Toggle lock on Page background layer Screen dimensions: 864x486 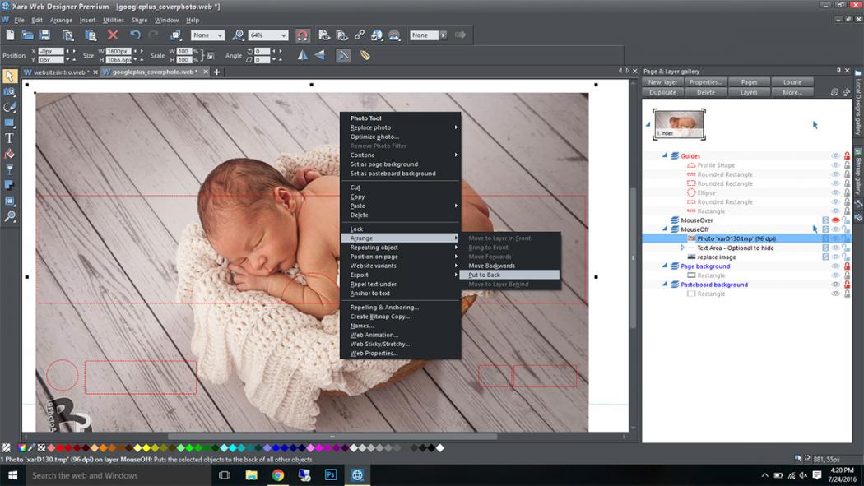coord(847,266)
